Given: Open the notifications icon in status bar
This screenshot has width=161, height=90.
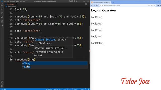Looking at the screenshot, I should (88, 89).
